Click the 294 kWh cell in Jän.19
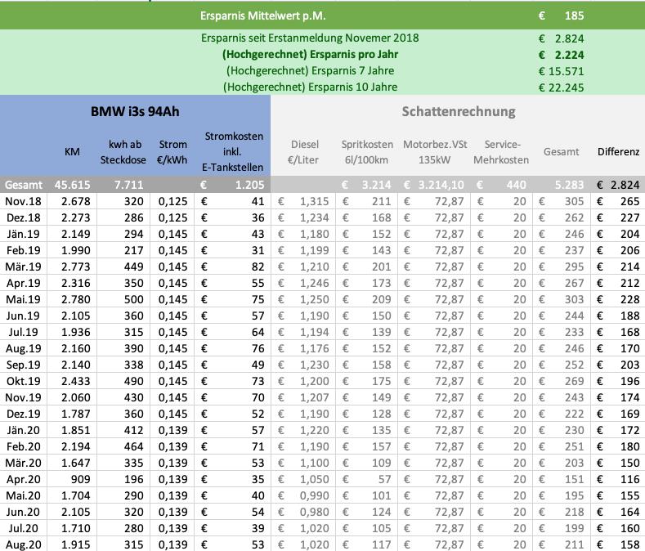Viewport: 645px width, 551px height. pyautogui.click(x=134, y=234)
